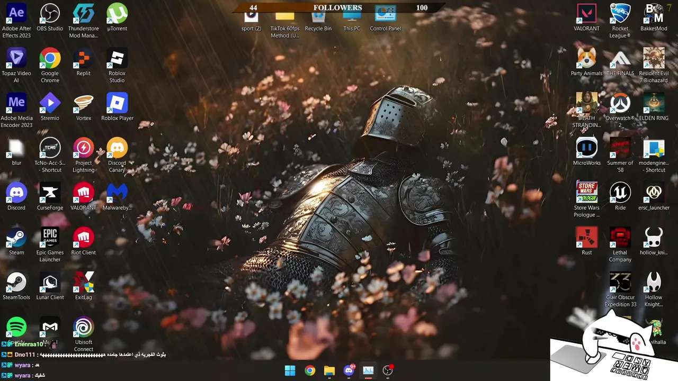
Task: Open File Explorer in the taskbar
Action: coord(329,370)
